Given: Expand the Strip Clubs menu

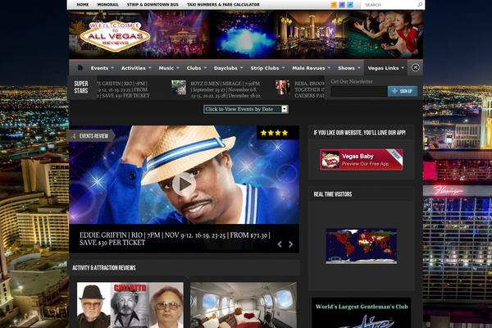Looking at the screenshot, I should 267,68.
